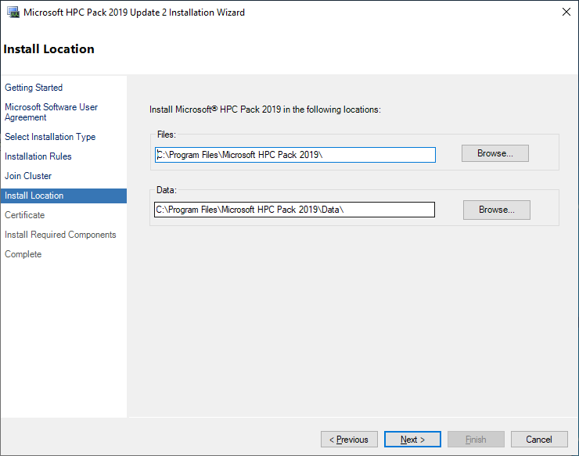Click the Complete step in the sidebar
579x456 pixels.
pyautogui.click(x=23, y=254)
